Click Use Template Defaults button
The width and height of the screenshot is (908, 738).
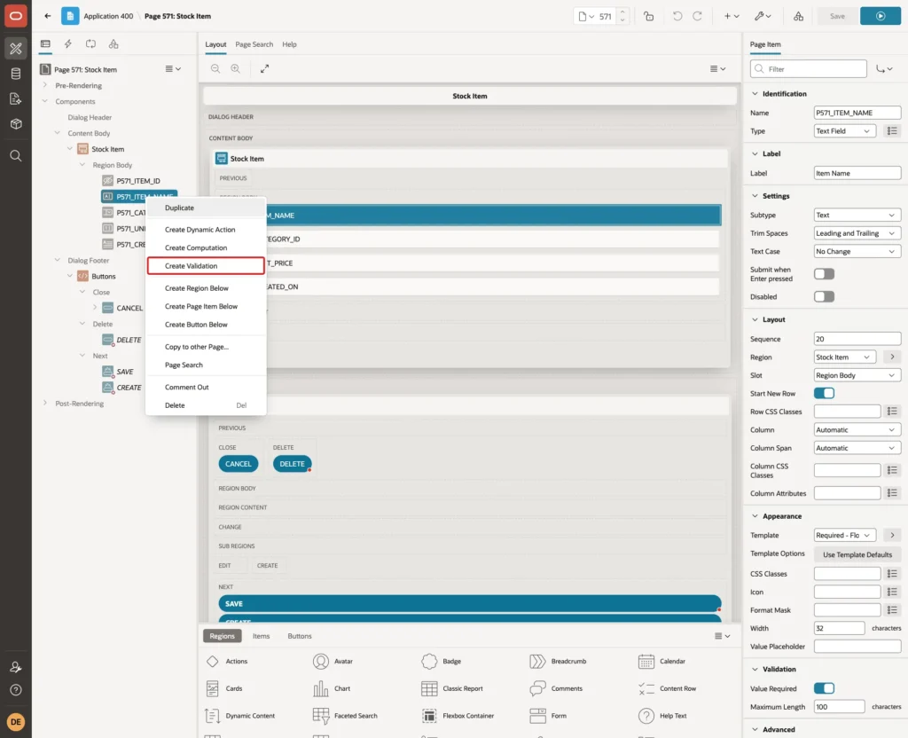[x=857, y=554]
